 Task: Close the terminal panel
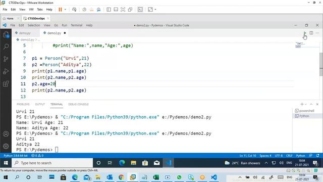click(x=317, y=104)
